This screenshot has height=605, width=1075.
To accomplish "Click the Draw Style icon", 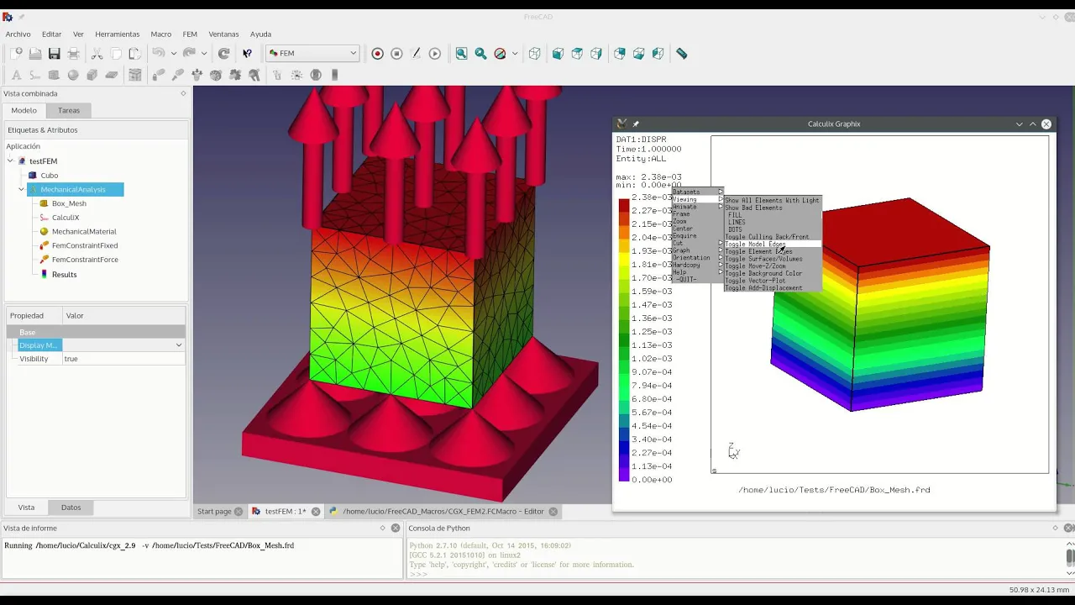I will (500, 53).
